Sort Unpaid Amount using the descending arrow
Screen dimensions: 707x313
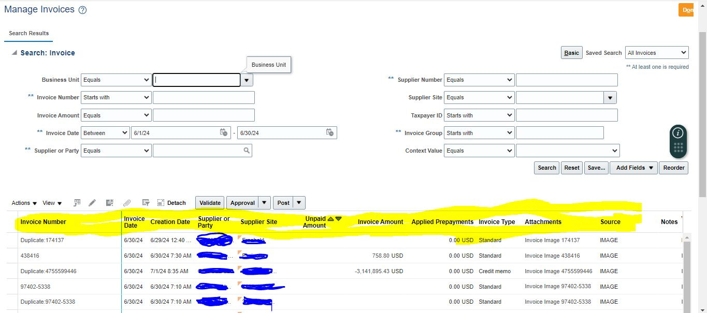pyautogui.click(x=338, y=219)
